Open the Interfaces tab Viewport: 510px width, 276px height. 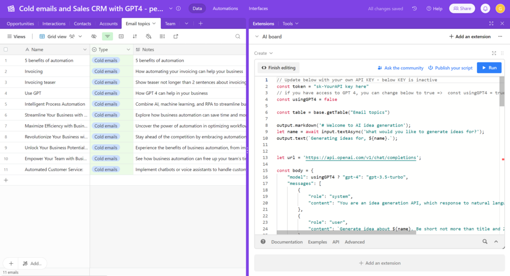click(x=258, y=9)
